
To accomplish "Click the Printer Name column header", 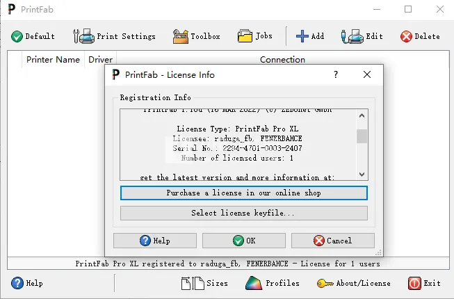I will (53, 59).
